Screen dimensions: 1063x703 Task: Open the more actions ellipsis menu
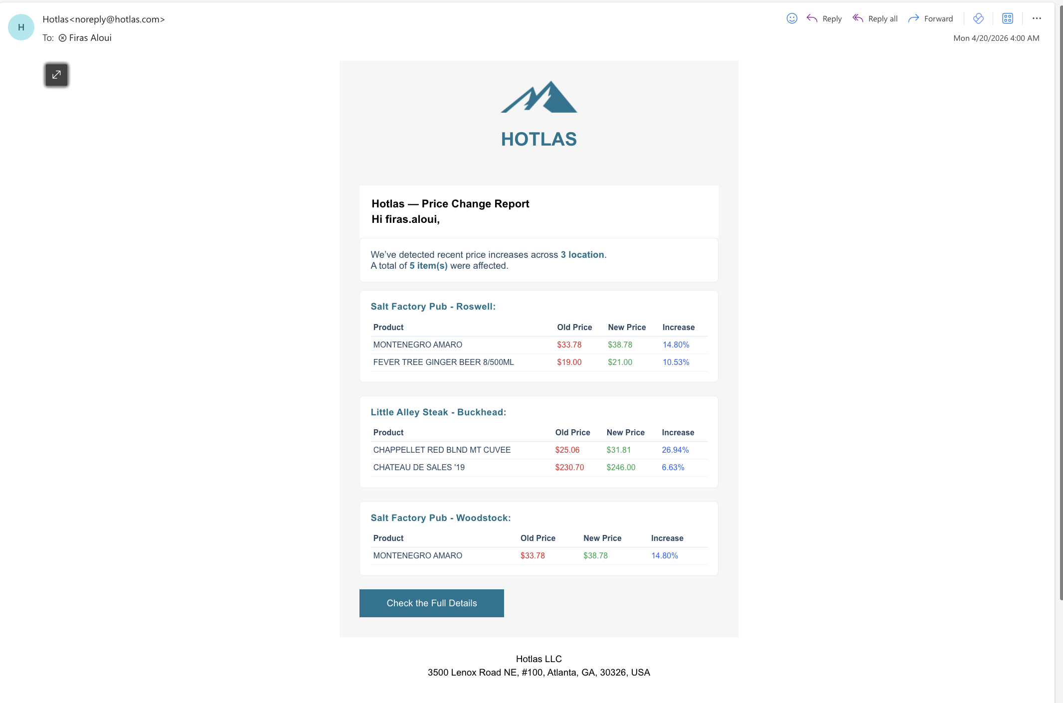[x=1037, y=18]
